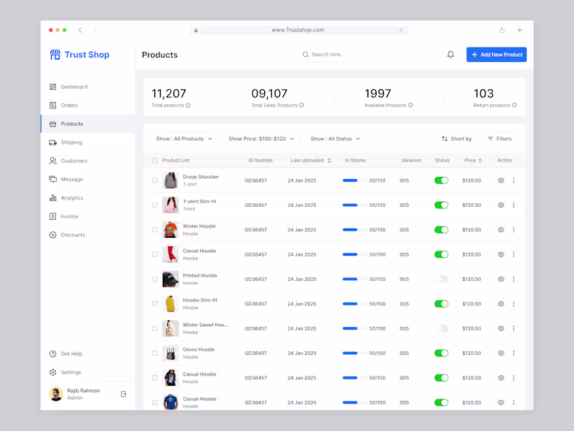Viewport: 574px width, 431px height.
Task: Navigate to Shipping in the sidebar
Action: (x=88, y=142)
